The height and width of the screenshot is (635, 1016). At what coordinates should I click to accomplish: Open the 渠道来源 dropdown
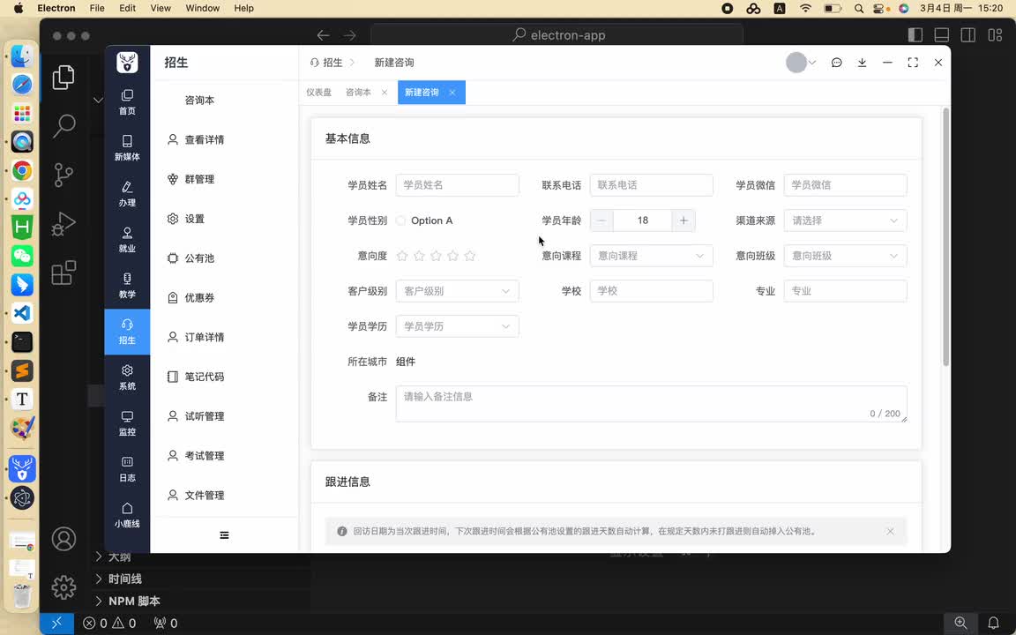845,221
